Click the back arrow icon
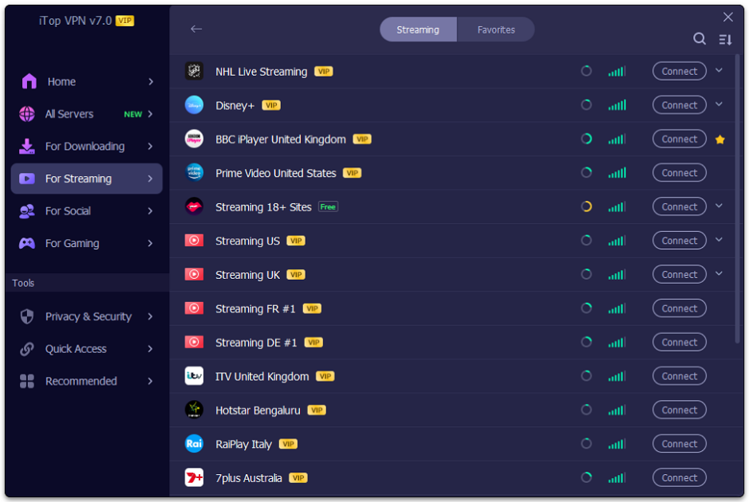749x502 pixels. (196, 29)
